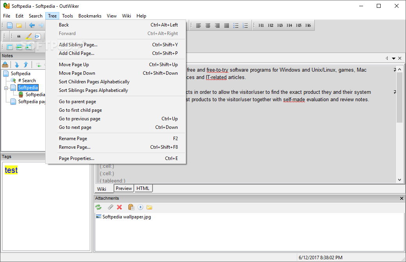Choose Rename Page from the menu
The image size is (406, 262).
(x=116, y=139)
